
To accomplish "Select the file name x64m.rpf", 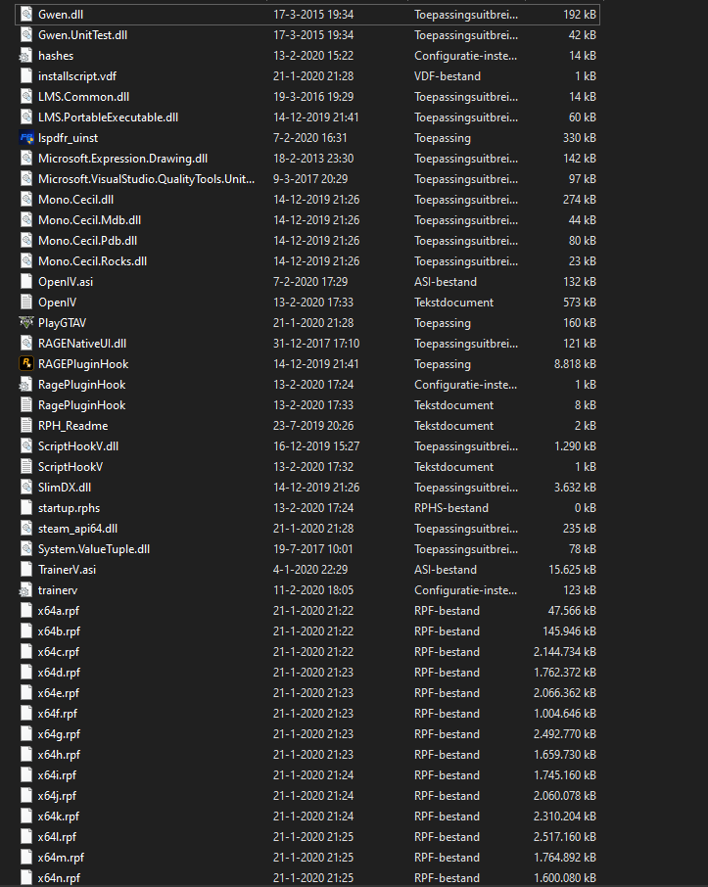I will pyautogui.click(x=61, y=858).
